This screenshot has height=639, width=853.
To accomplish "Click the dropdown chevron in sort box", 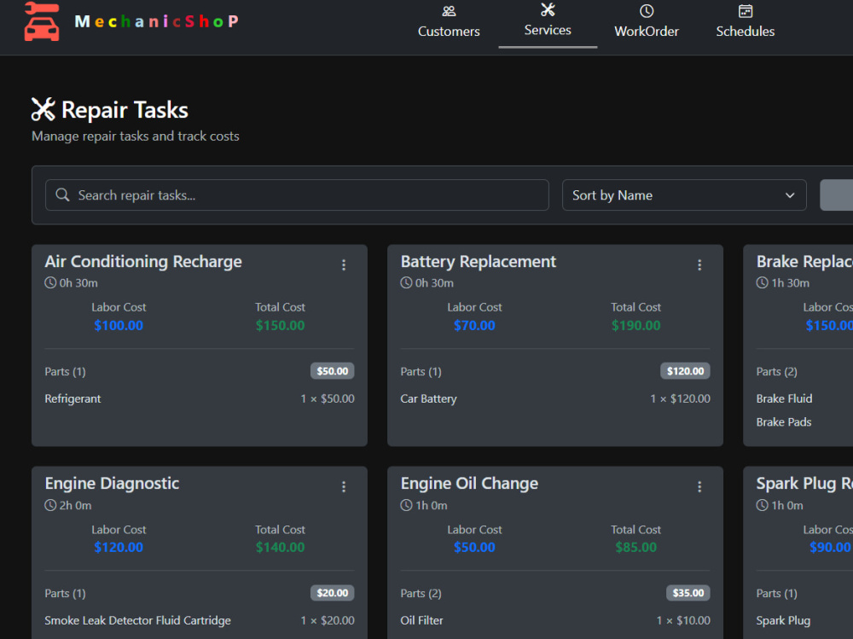I will tap(790, 195).
